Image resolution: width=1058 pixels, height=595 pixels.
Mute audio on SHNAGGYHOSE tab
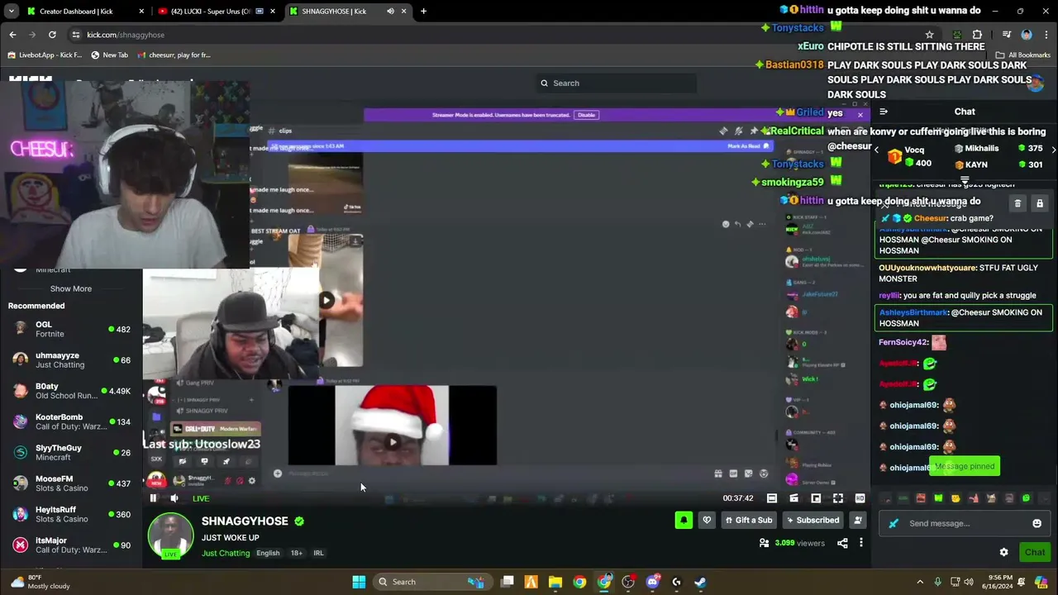click(x=390, y=12)
